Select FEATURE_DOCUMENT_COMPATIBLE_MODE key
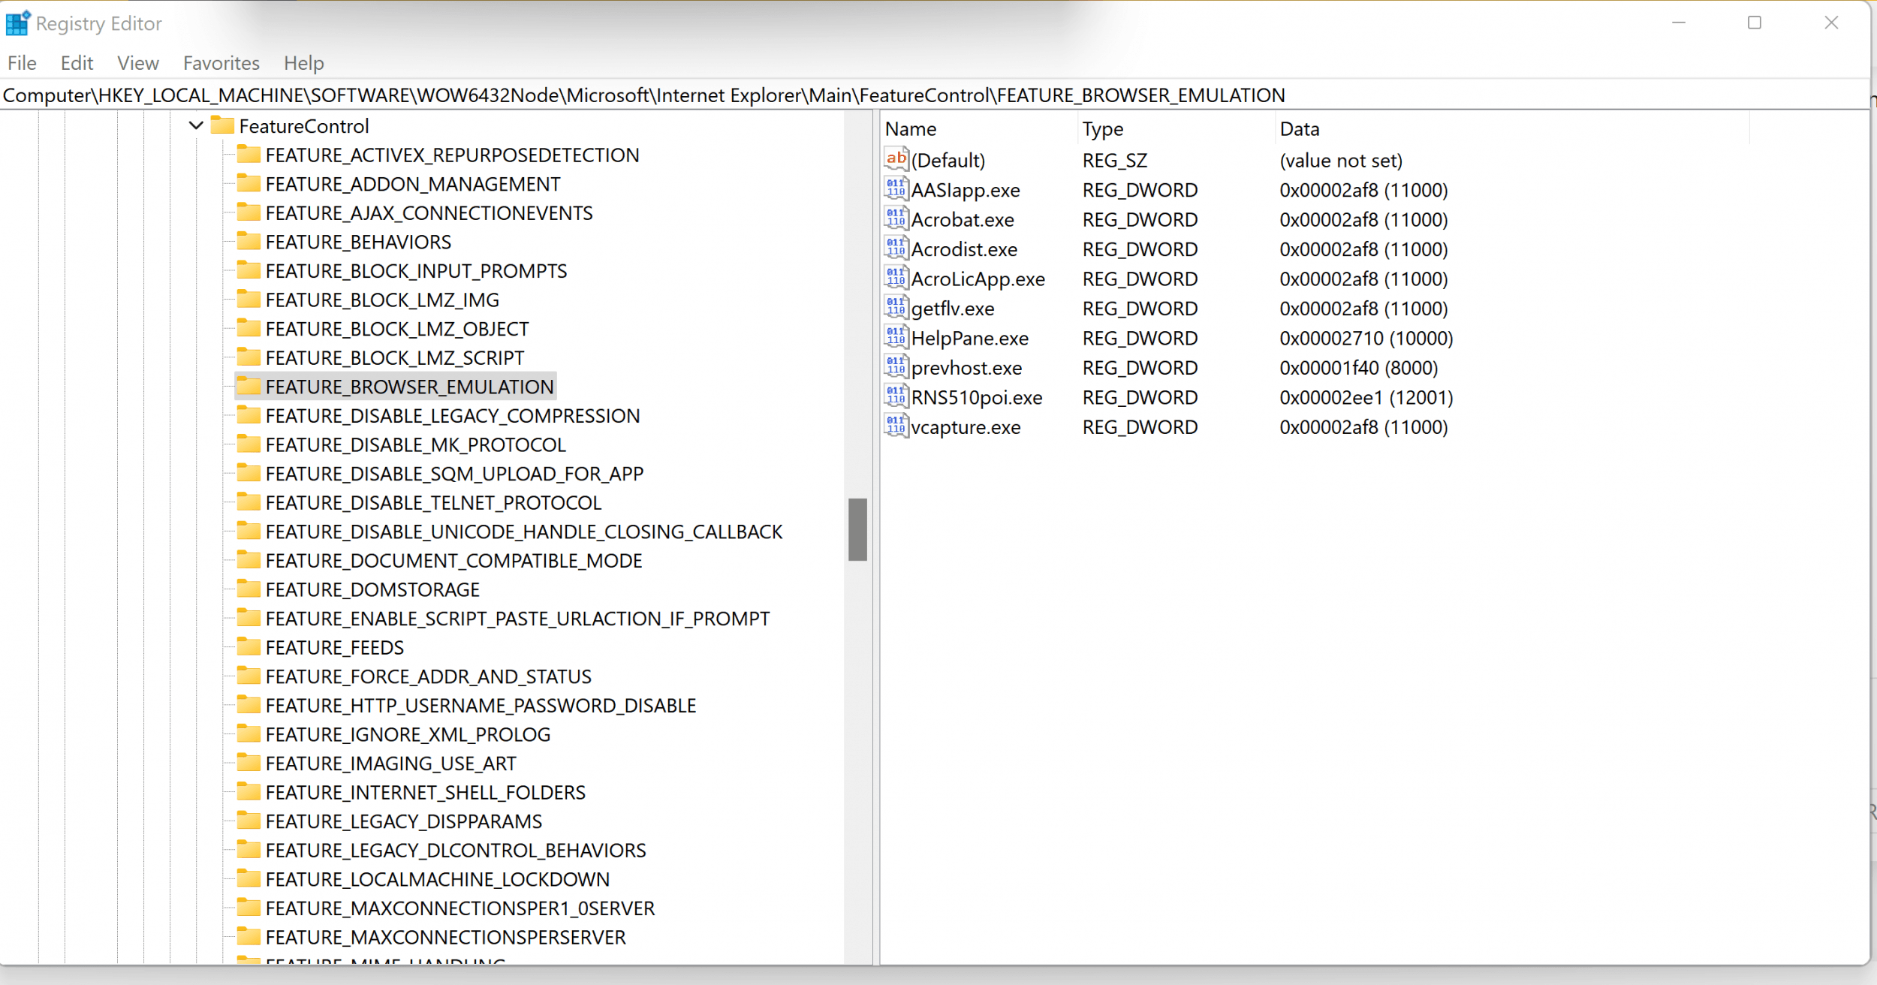The height and width of the screenshot is (985, 1877). 454,561
